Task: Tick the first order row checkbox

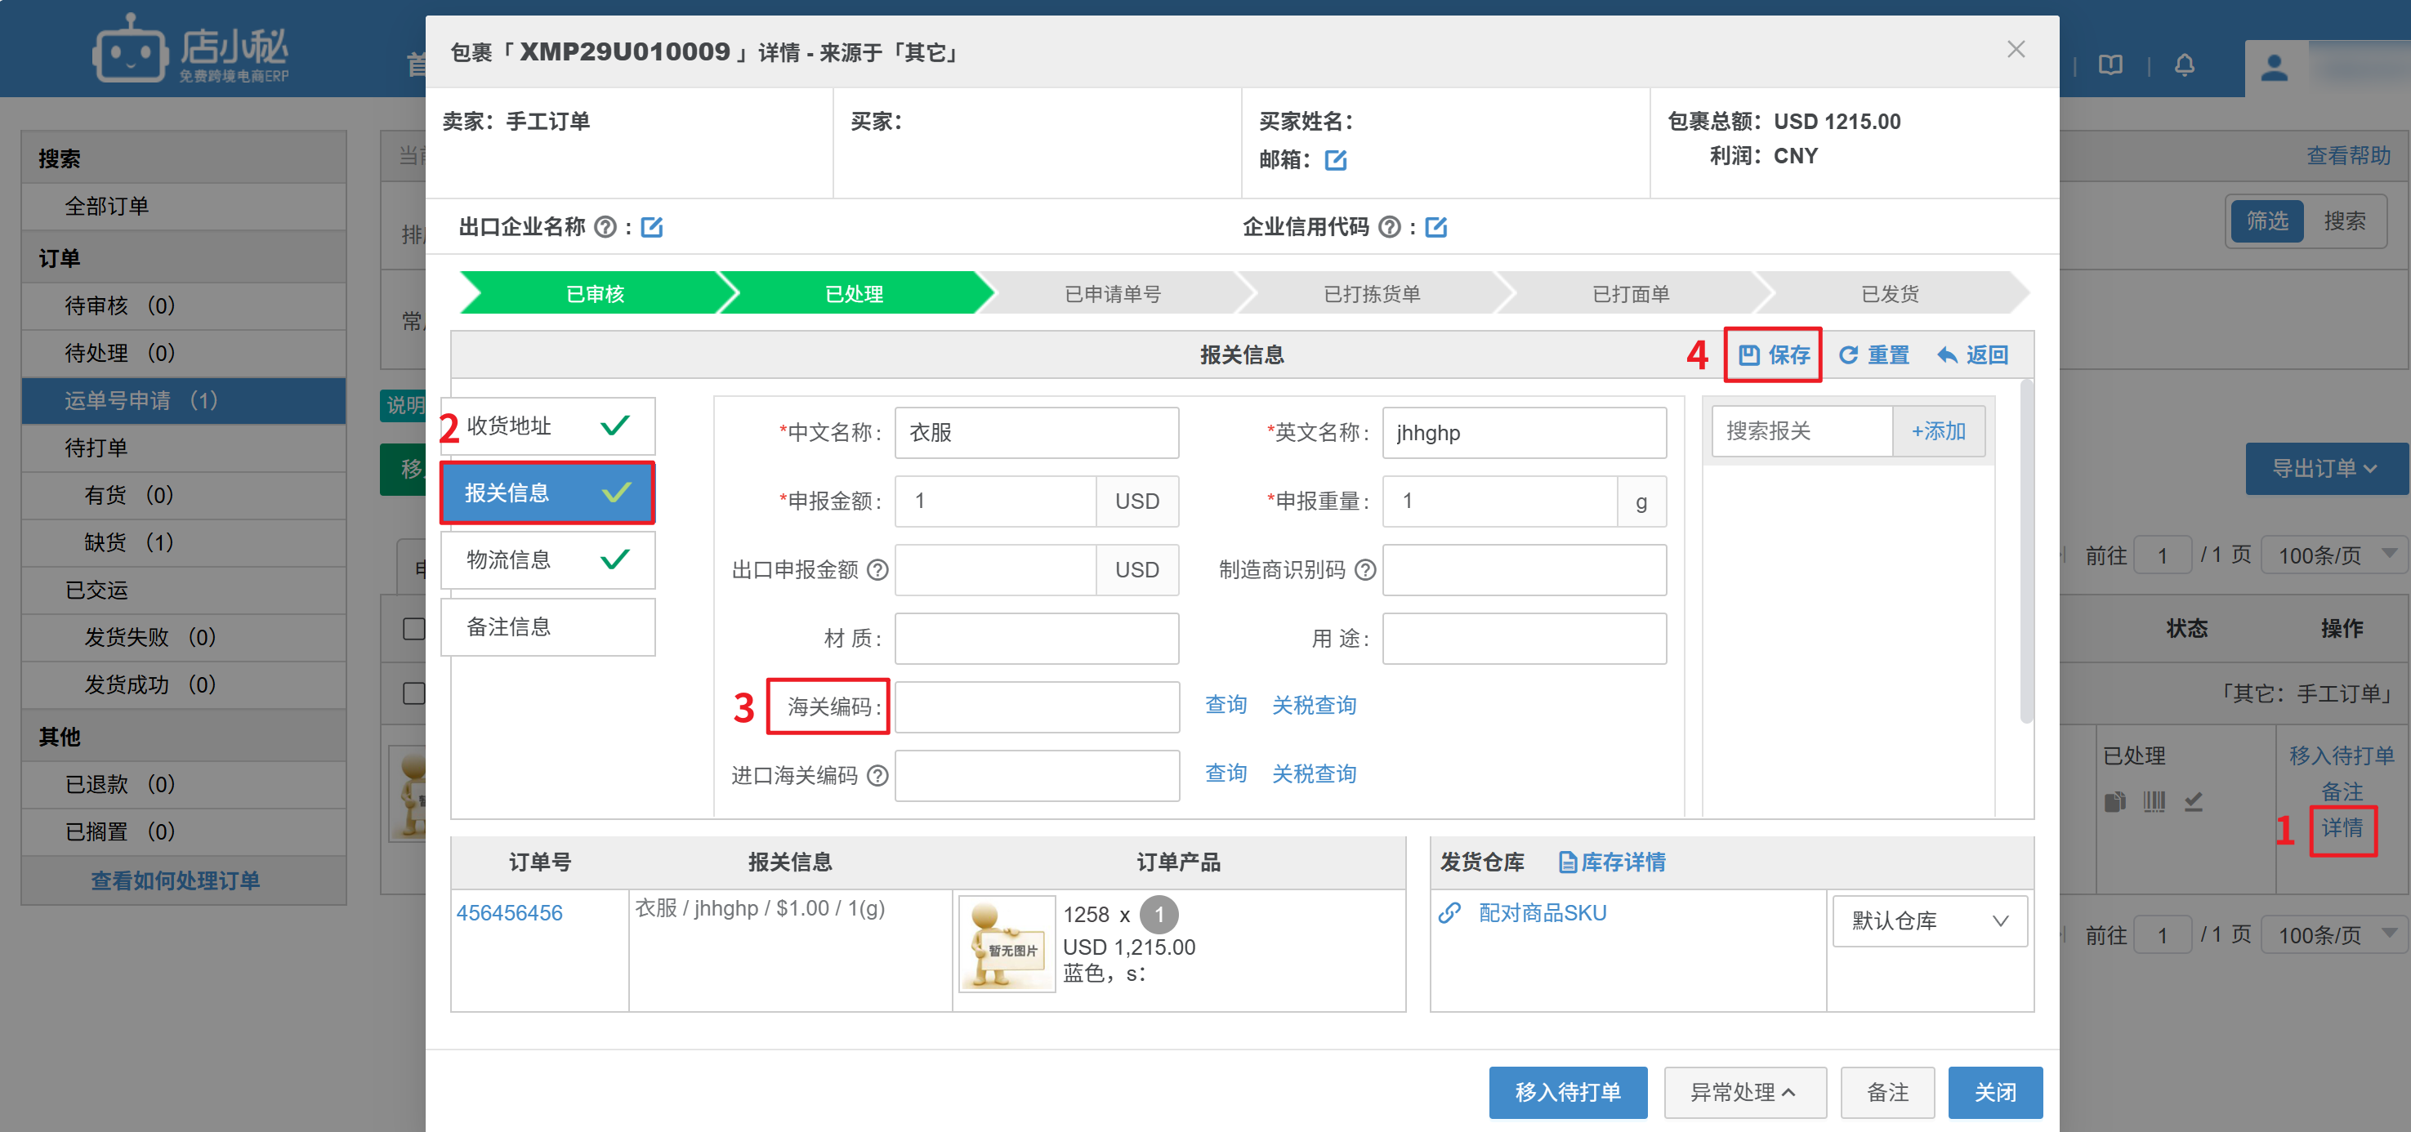Action: pos(413,628)
